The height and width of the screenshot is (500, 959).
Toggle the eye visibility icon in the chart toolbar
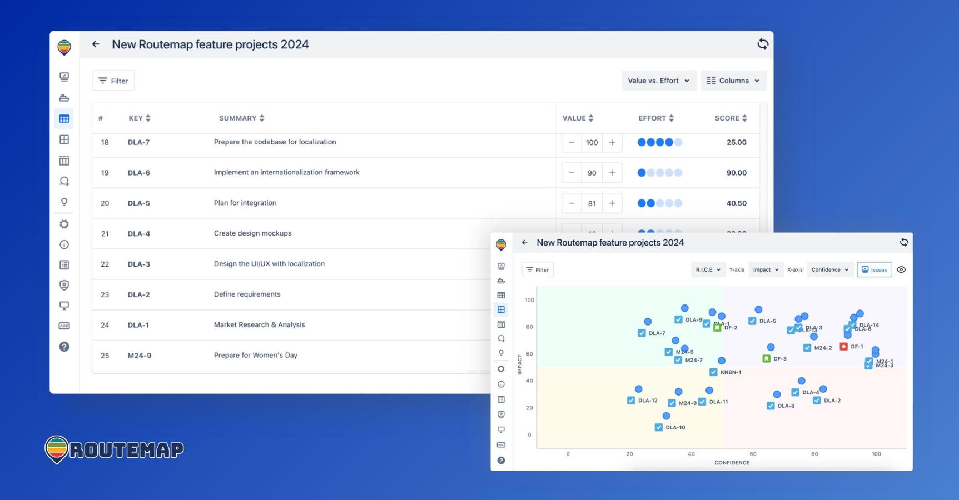tap(901, 270)
